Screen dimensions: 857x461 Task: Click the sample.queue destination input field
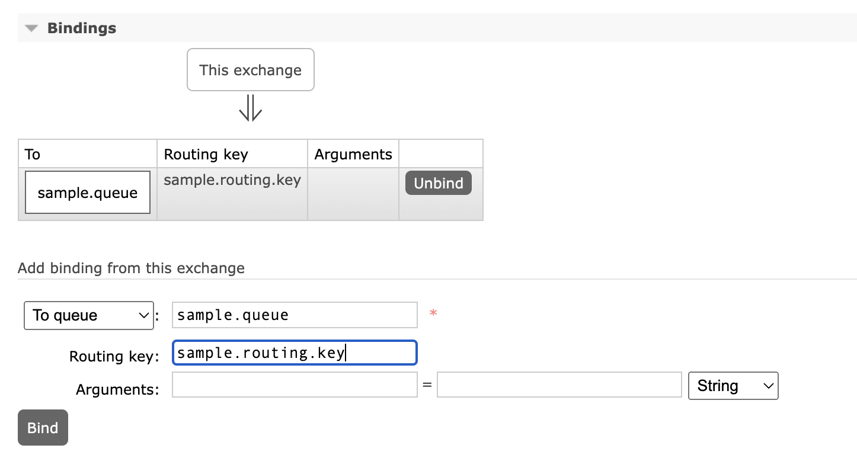(294, 315)
